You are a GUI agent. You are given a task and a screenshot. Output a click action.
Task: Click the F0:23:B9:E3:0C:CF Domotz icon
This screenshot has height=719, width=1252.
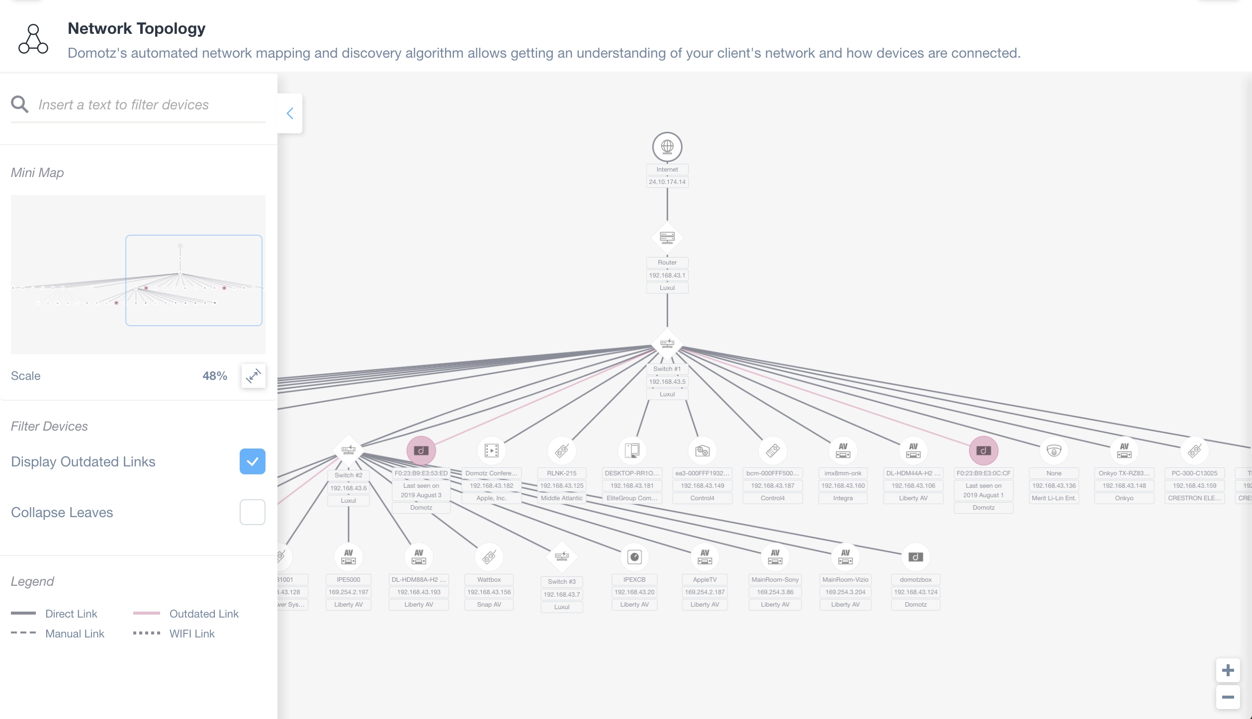pos(983,450)
